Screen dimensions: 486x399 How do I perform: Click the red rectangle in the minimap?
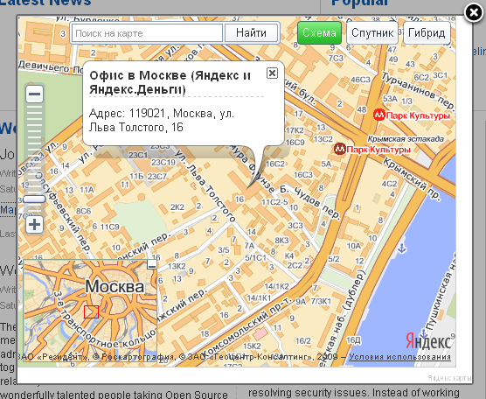pyautogui.click(x=91, y=311)
